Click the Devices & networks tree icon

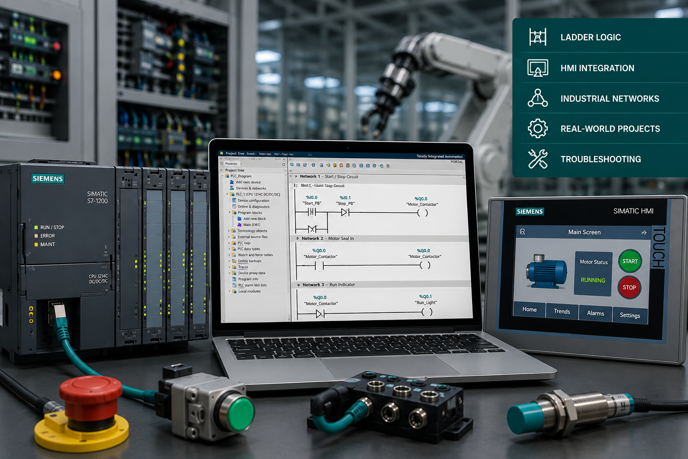point(232,188)
